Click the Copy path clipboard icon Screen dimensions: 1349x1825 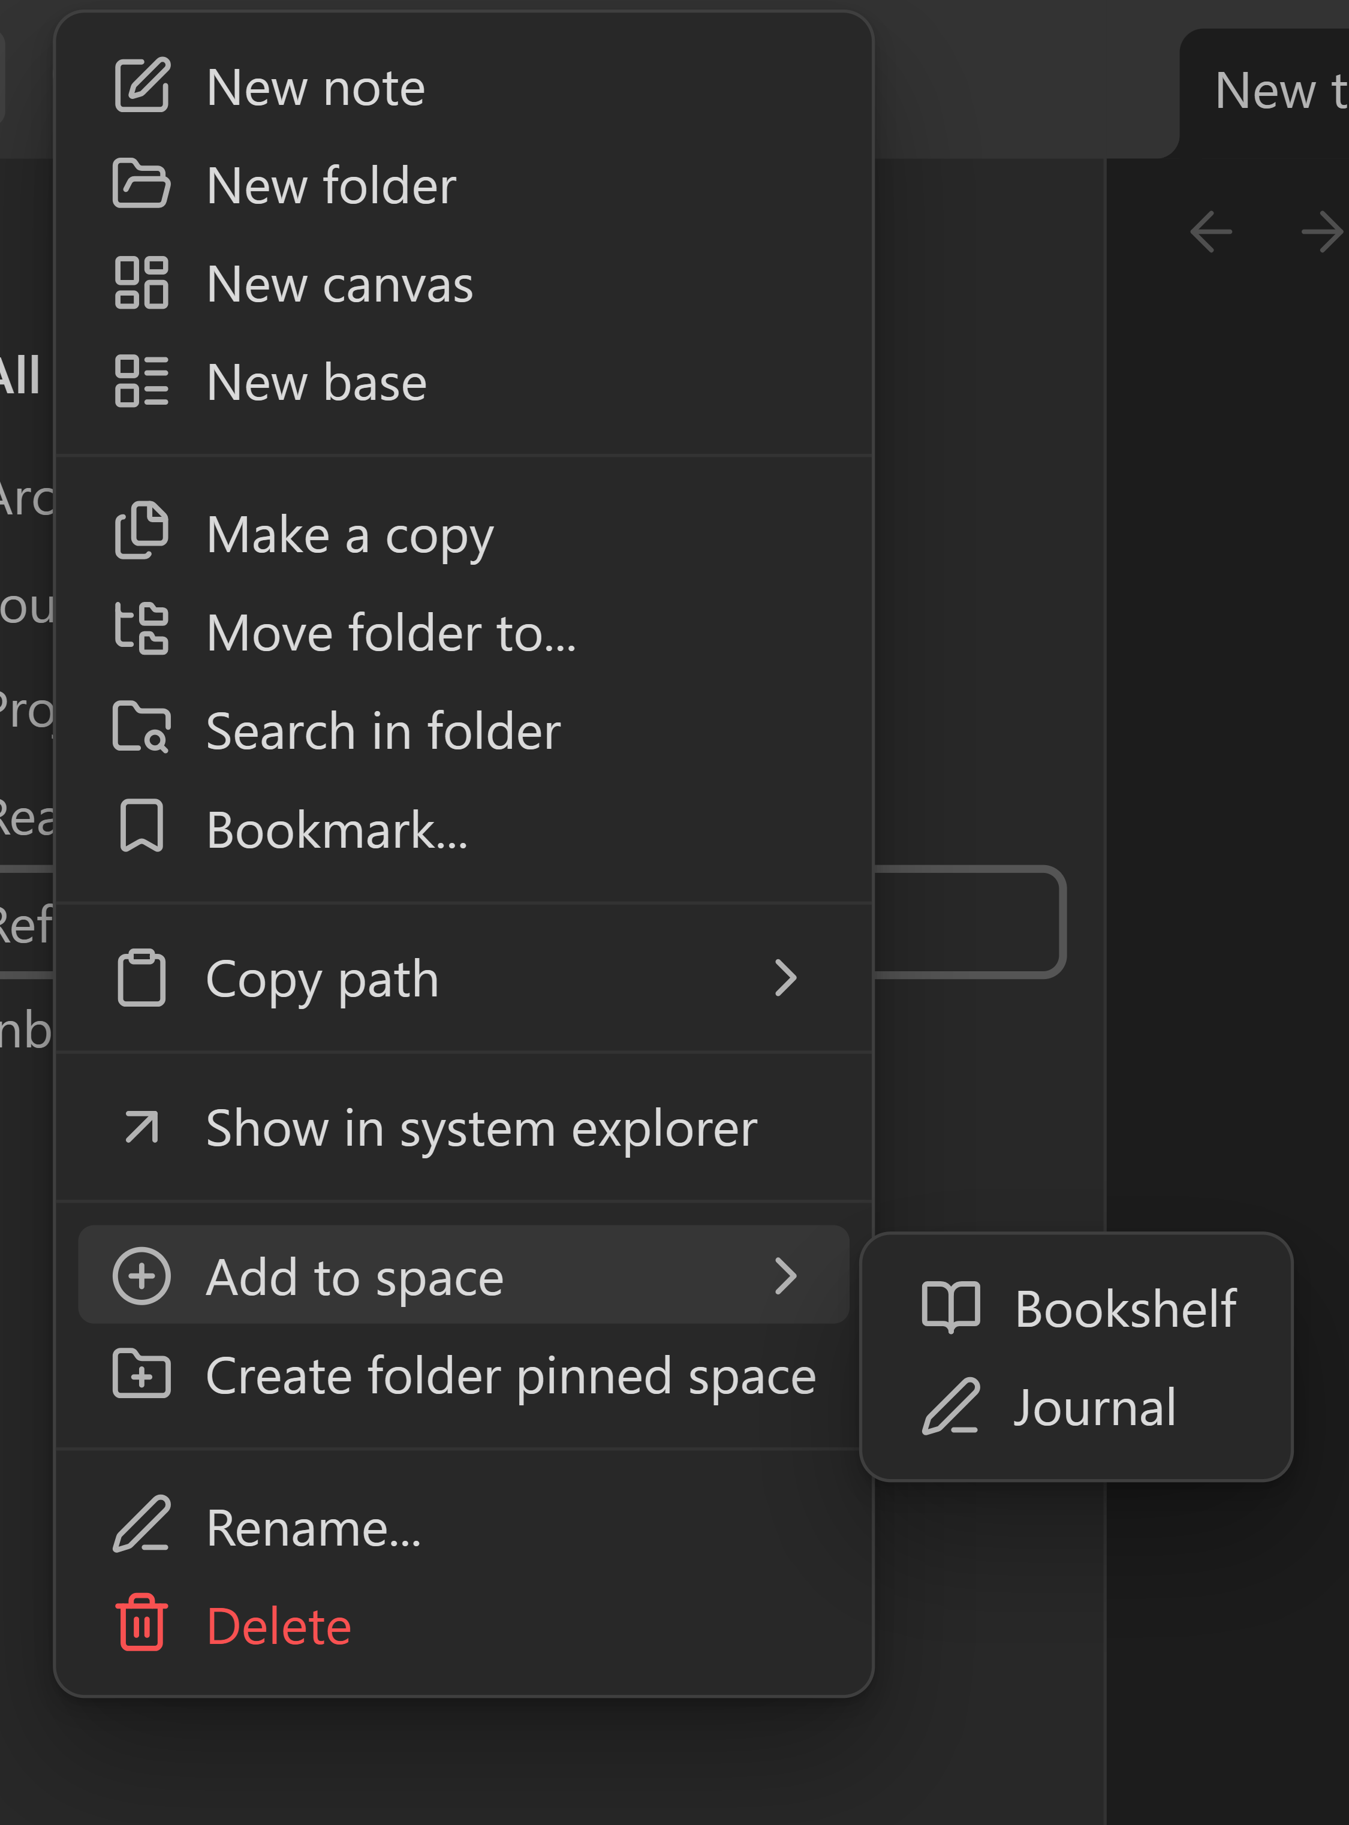[x=141, y=977]
